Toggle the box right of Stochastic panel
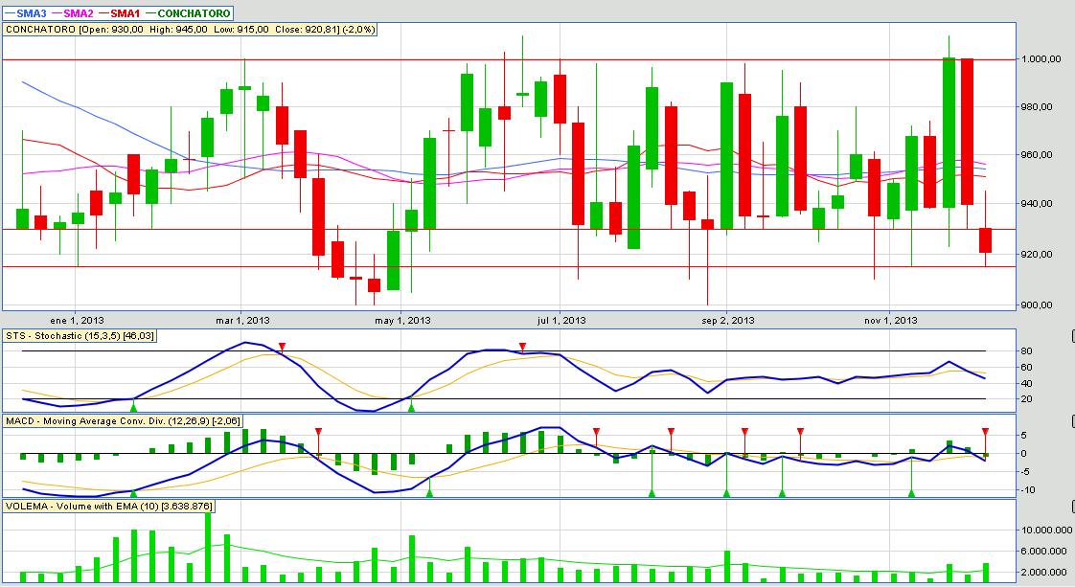 tap(1072, 336)
